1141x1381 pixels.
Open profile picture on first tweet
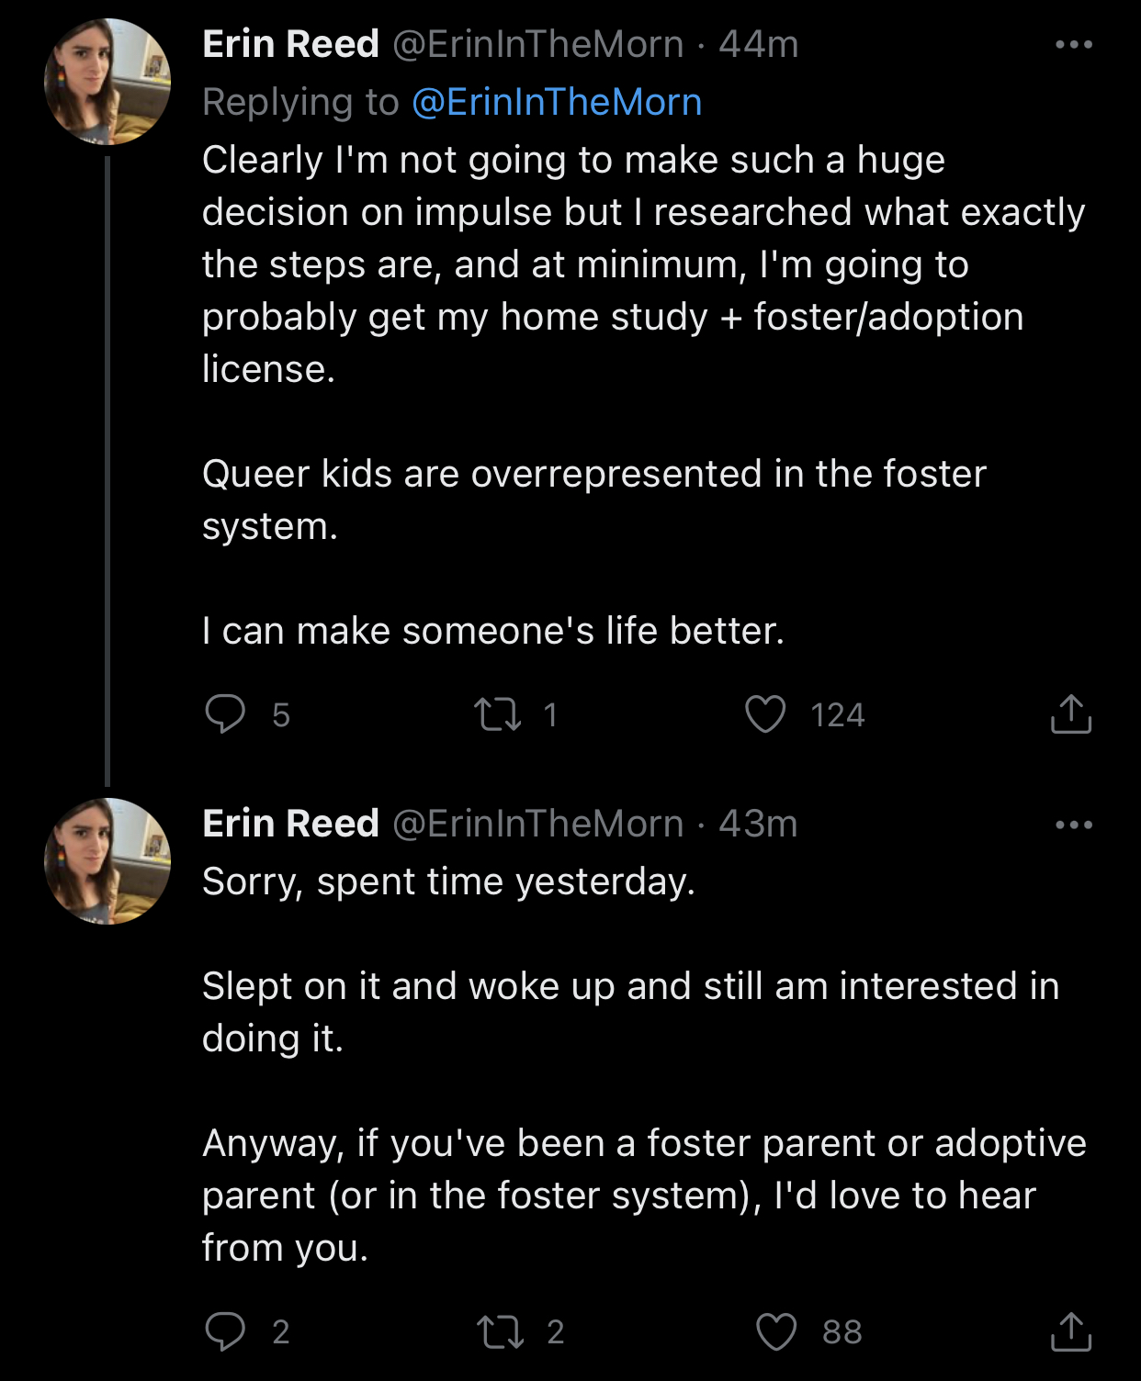coord(107,82)
